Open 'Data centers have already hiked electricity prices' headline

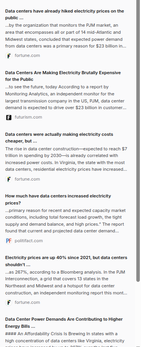65,15
